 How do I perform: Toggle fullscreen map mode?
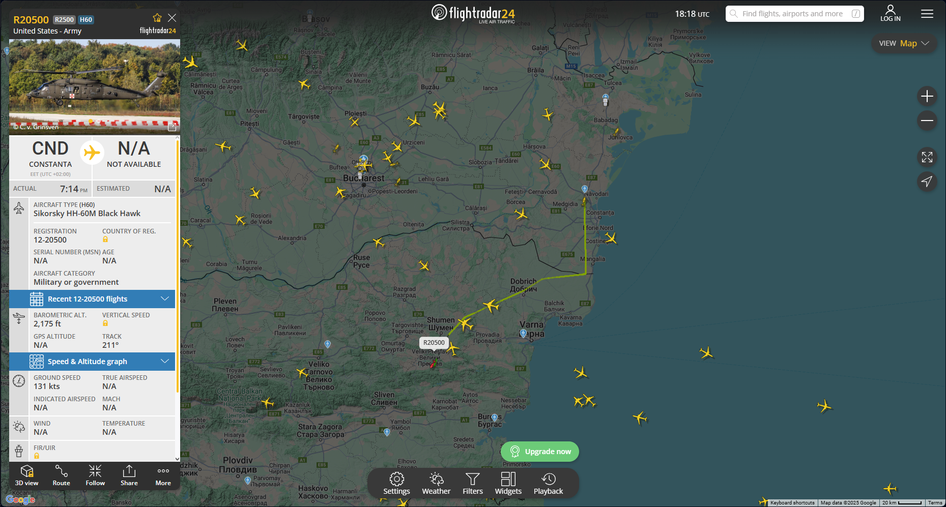(927, 157)
